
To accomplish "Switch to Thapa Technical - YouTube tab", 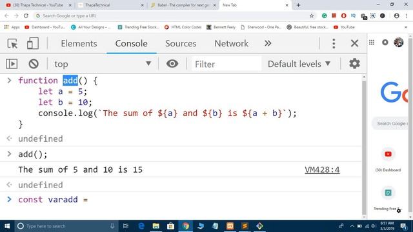I will 38,5.
